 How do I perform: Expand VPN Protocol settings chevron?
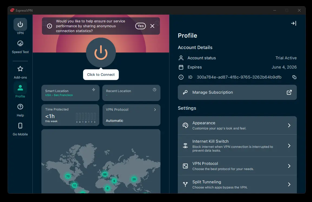pyautogui.click(x=289, y=166)
